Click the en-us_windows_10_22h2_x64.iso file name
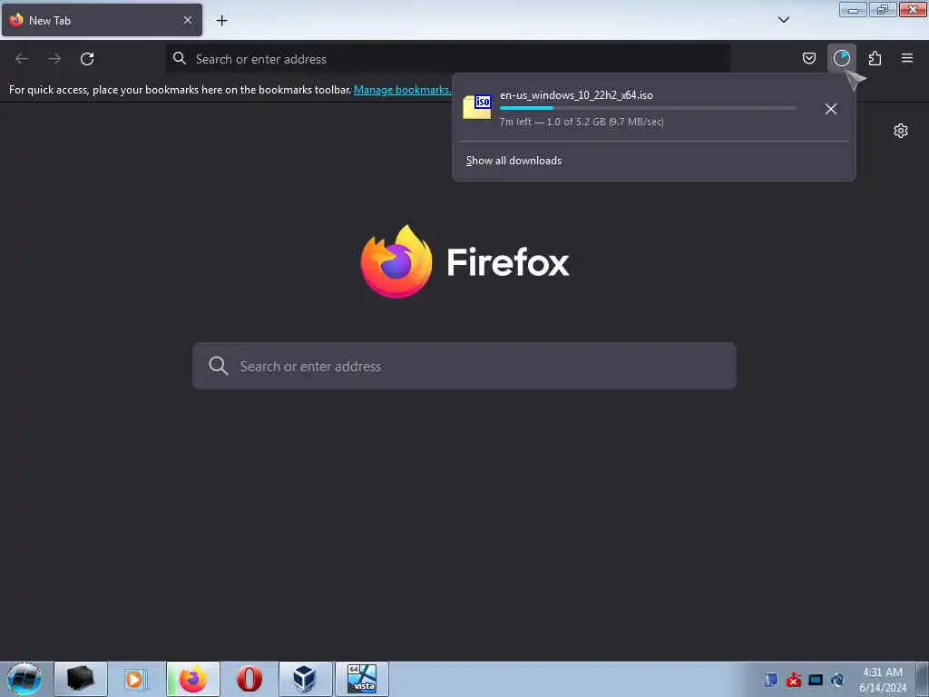This screenshot has height=697, width=929. 576,94
